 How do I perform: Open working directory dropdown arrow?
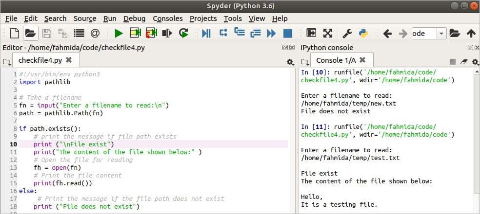pos(441,33)
